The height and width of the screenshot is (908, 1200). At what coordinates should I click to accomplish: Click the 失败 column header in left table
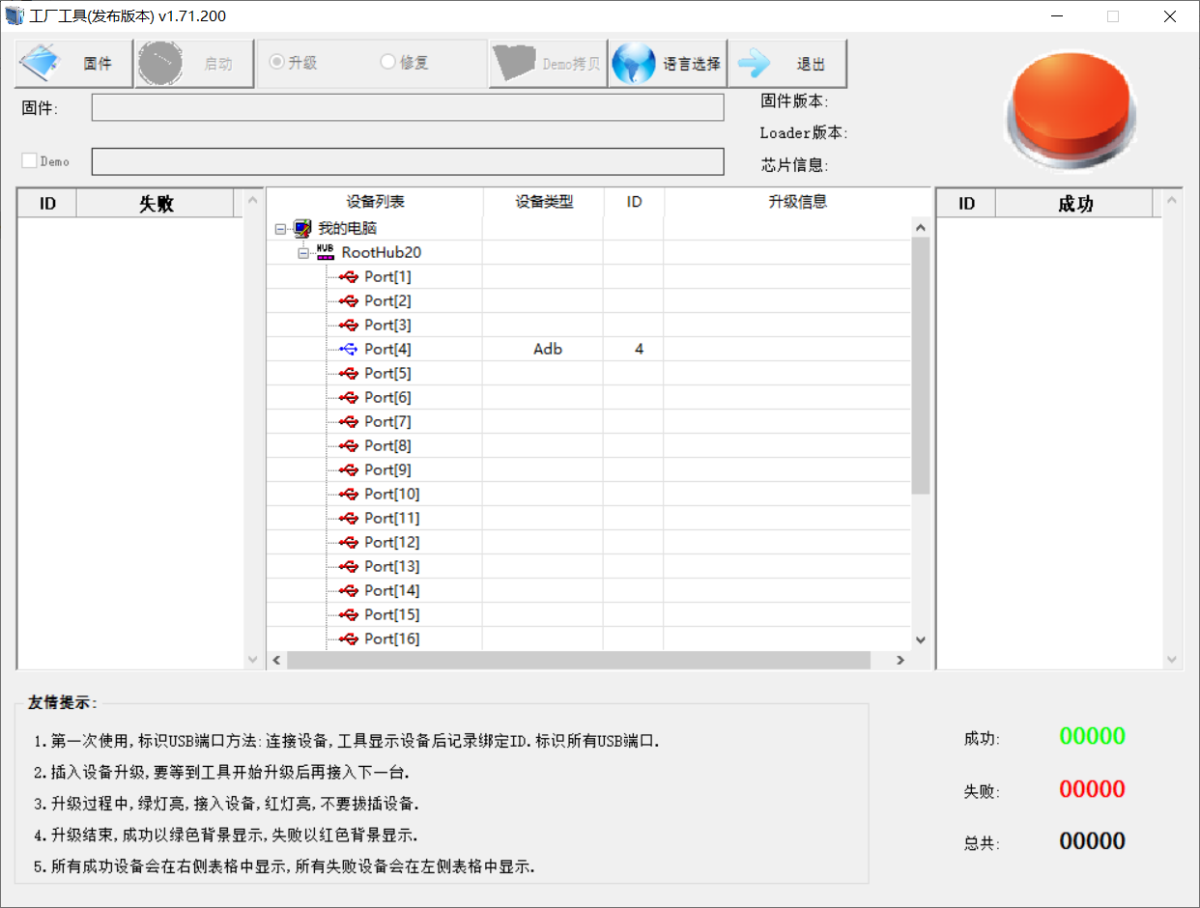coord(156,204)
